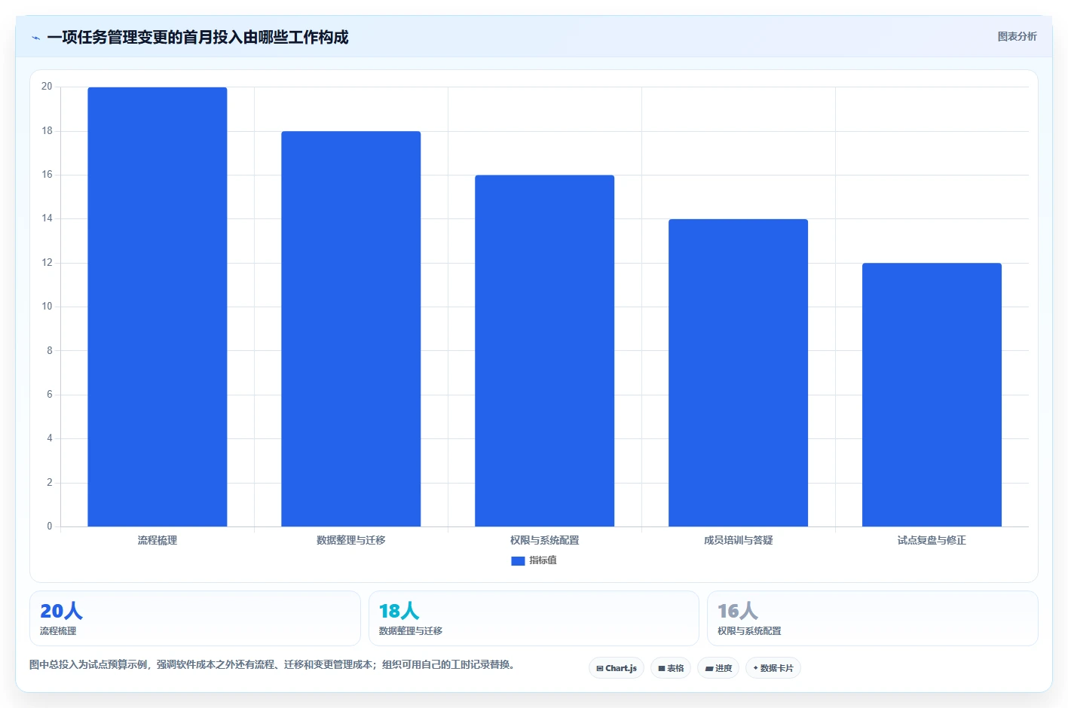Click the square icon in 表格 chip
Image resolution: width=1068 pixels, height=708 pixels.
click(662, 669)
